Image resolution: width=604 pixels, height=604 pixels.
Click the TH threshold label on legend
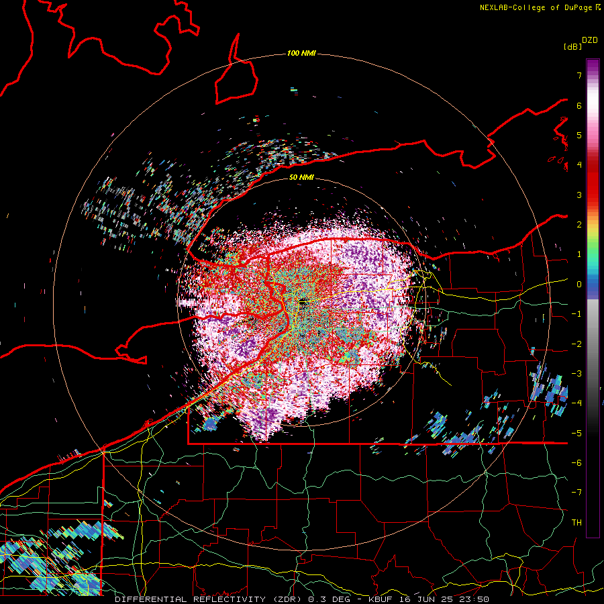tap(576, 523)
